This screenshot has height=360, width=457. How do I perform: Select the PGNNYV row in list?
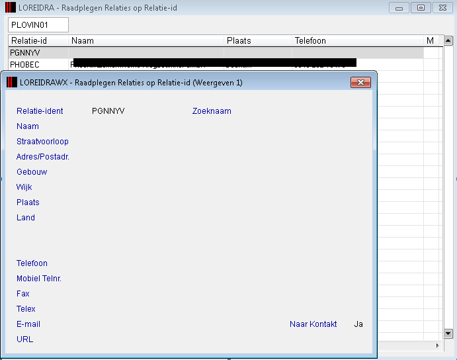216,53
